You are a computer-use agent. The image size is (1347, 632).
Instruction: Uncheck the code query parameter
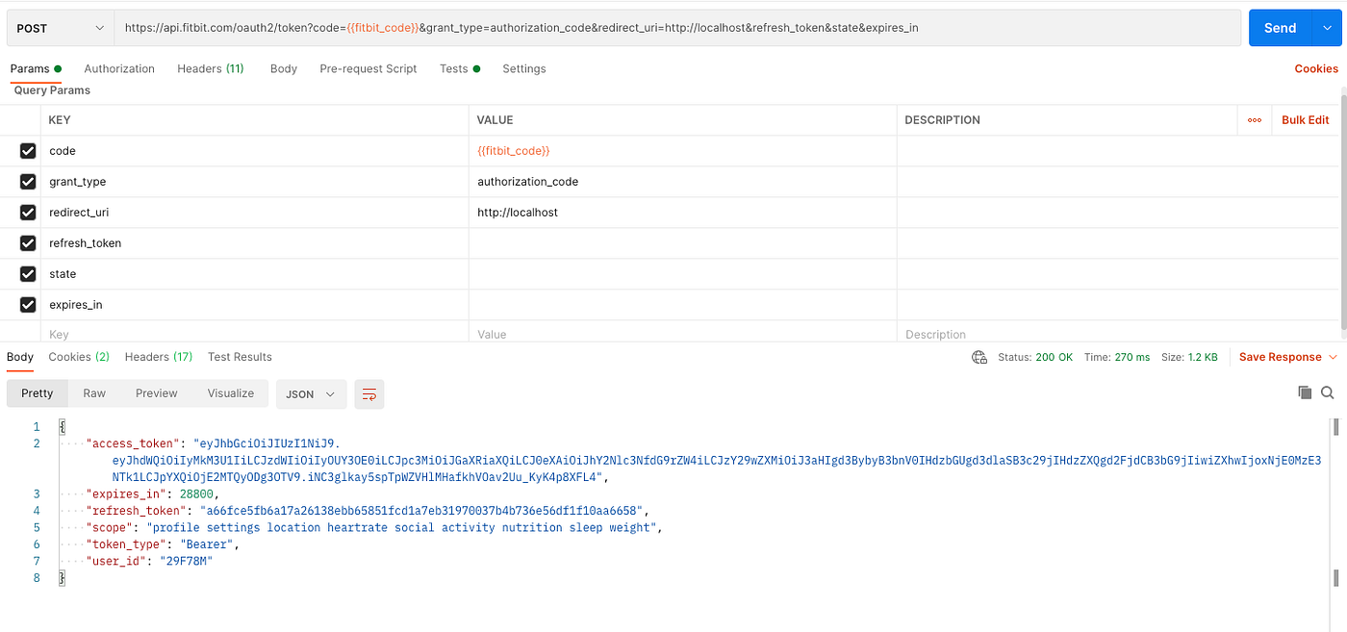point(28,150)
